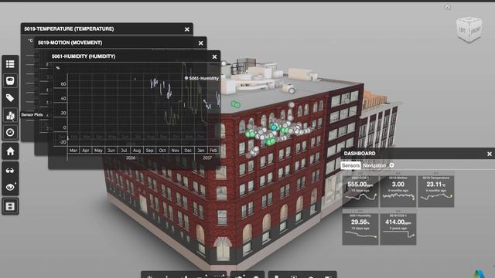Close the 5019-Motion panel
495x278 pixels.
click(201, 43)
